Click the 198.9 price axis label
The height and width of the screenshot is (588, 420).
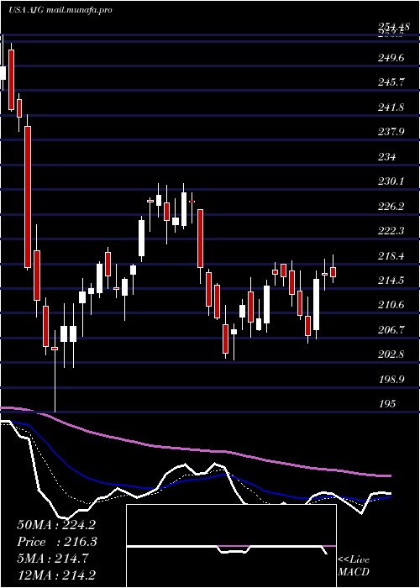coord(392,379)
